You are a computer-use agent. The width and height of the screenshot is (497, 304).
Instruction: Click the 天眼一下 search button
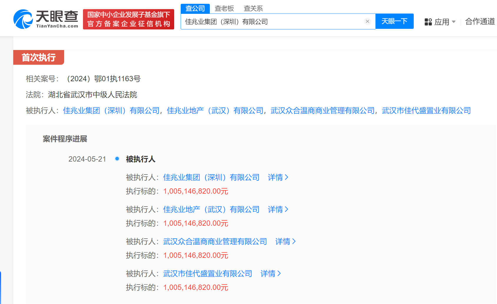(x=394, y=21)
